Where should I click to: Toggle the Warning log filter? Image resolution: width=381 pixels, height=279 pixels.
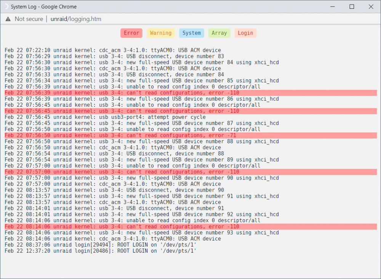tap(160, 33)
